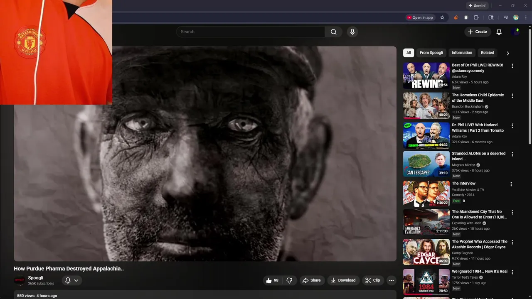Image resolution: width=532 pixels, height=299 pixels.
Task: Click the '550 views 4 hours ago' description line
Action: click(37, 296)
